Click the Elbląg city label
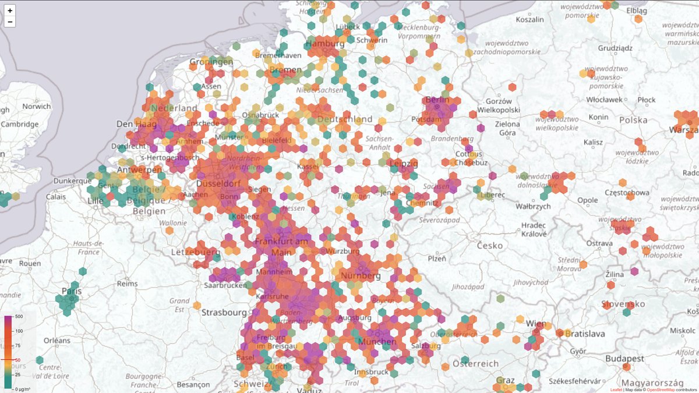This screenshot has width=699, height=393. coord(636,10)
